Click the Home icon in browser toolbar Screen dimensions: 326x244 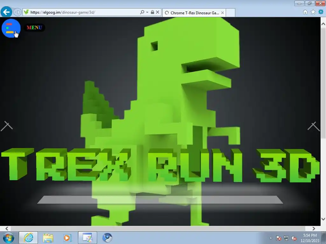tap(305, 12)
